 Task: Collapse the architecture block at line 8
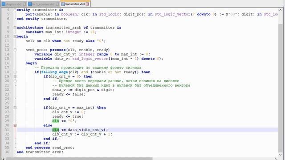tap(15, 28)
